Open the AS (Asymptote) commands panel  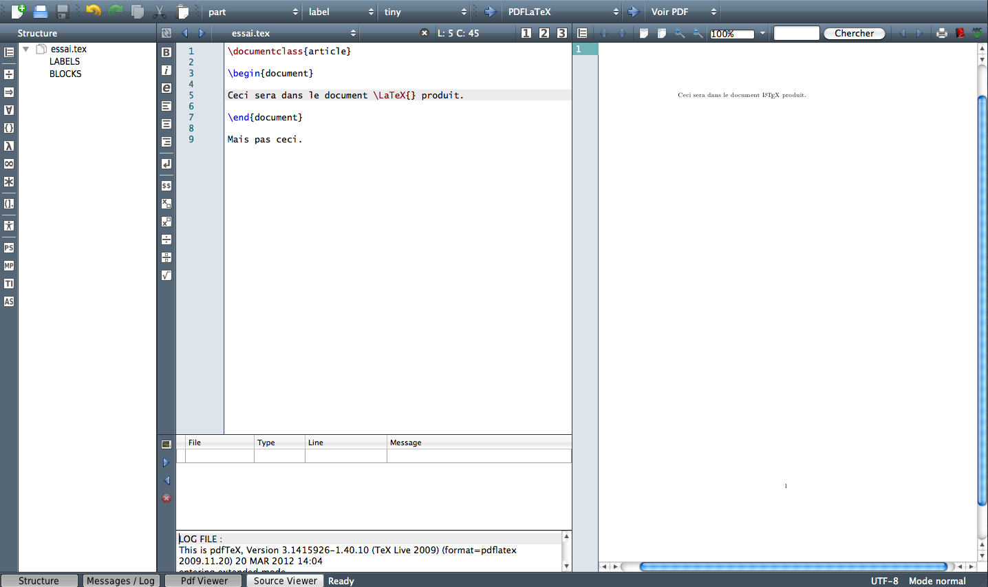(9, 301)
